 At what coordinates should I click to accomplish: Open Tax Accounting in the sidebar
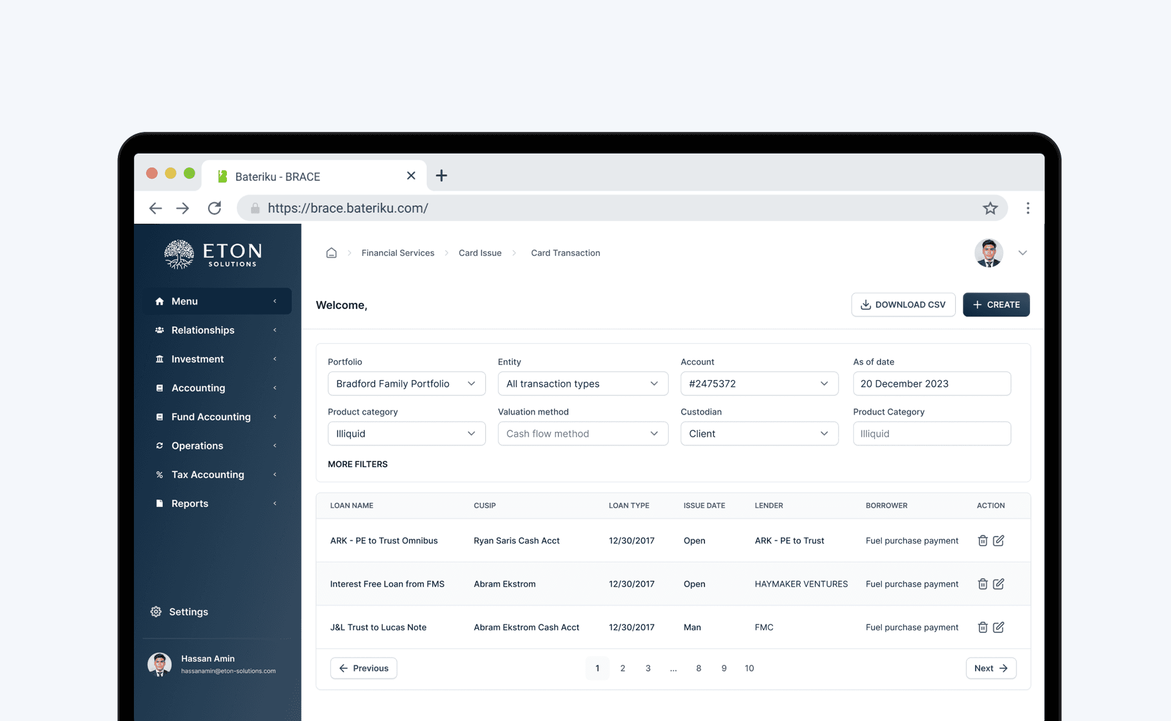217,474
